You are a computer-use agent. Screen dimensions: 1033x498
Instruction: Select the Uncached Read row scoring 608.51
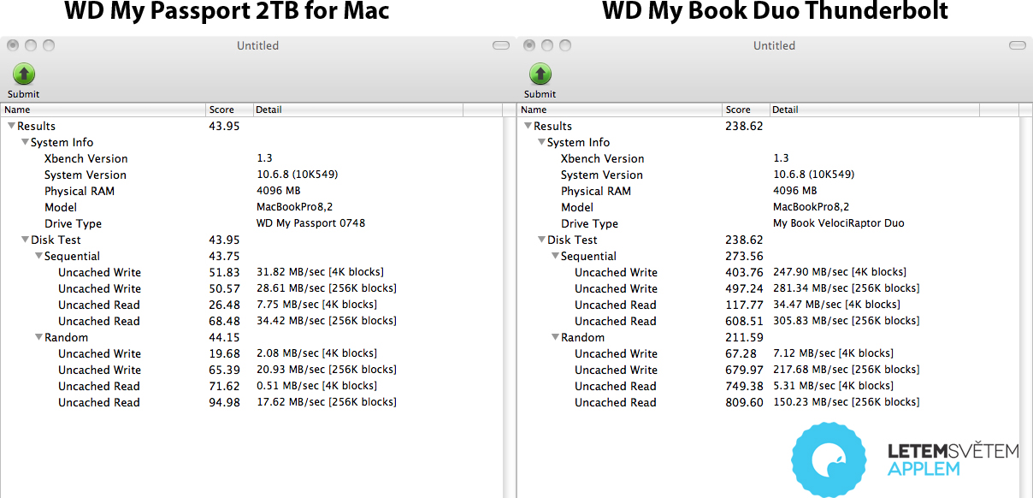[769, 321]
